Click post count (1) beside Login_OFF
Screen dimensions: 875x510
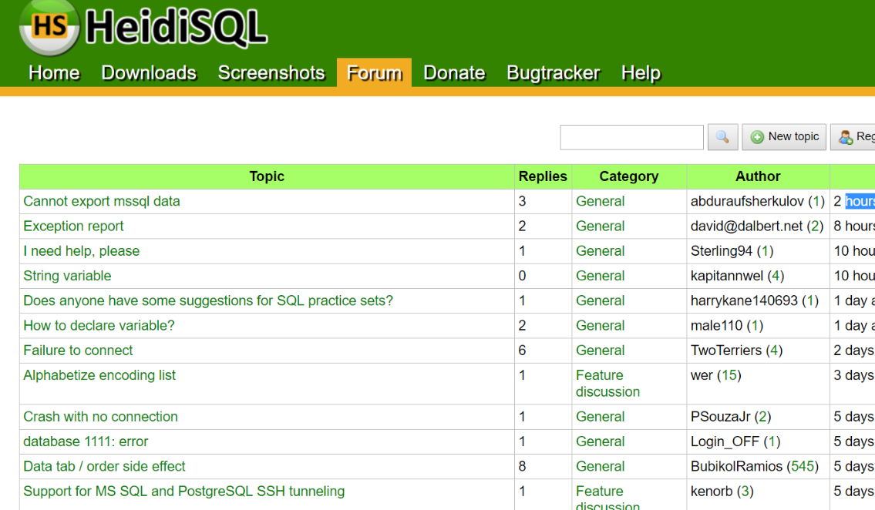[772, 441]
